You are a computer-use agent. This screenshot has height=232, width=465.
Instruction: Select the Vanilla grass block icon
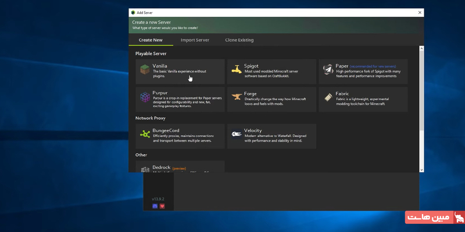click(x=145, y=70)
